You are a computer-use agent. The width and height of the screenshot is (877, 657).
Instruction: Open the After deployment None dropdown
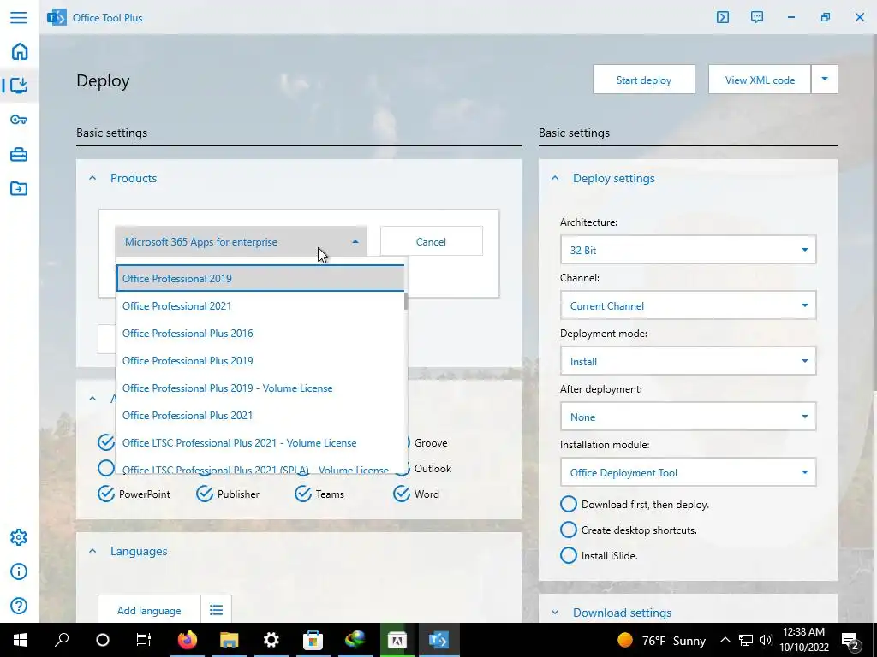pyautogui.click(x=688, y=417)
